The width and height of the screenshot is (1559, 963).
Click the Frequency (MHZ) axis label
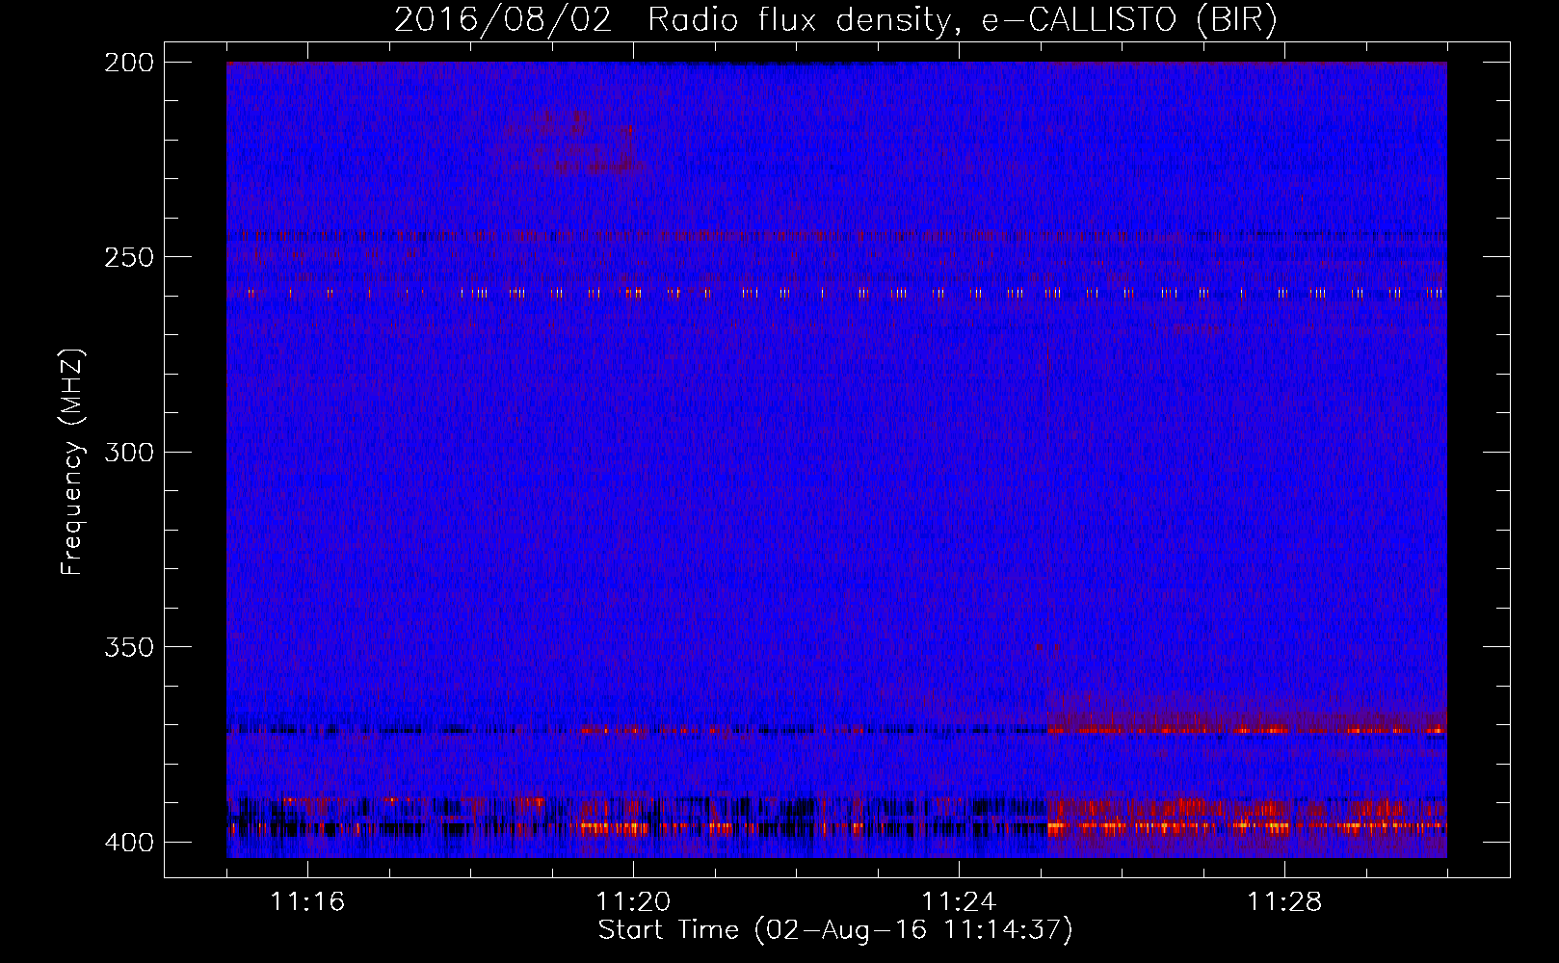pos(72,461)
